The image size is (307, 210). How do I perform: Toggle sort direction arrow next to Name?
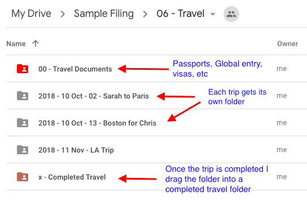point(36,43)
